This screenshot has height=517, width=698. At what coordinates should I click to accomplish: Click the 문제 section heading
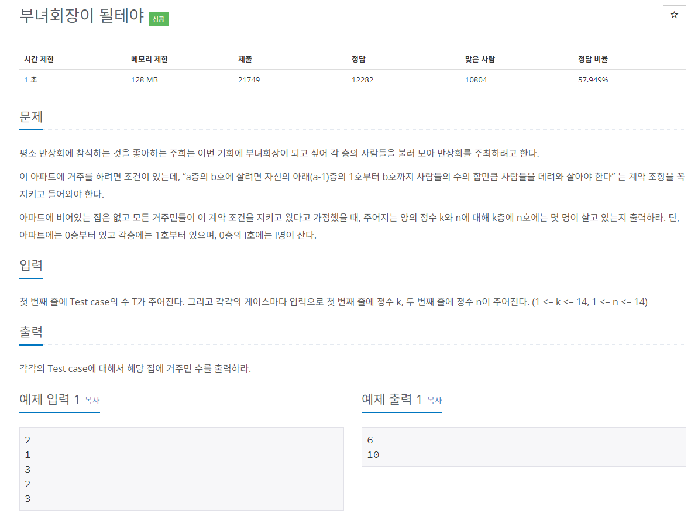pyautogui.click(x=31, y=117)
